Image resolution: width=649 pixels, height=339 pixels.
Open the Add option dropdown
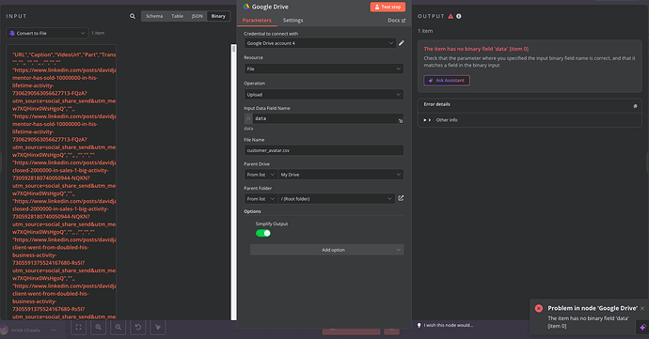coord(327,250)
